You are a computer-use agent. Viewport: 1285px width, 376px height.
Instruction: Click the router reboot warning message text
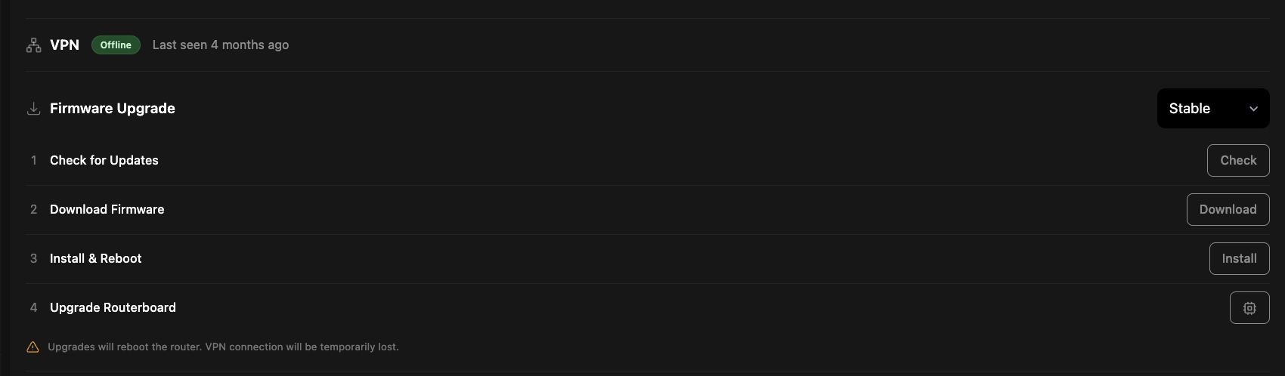click(223, 347)
